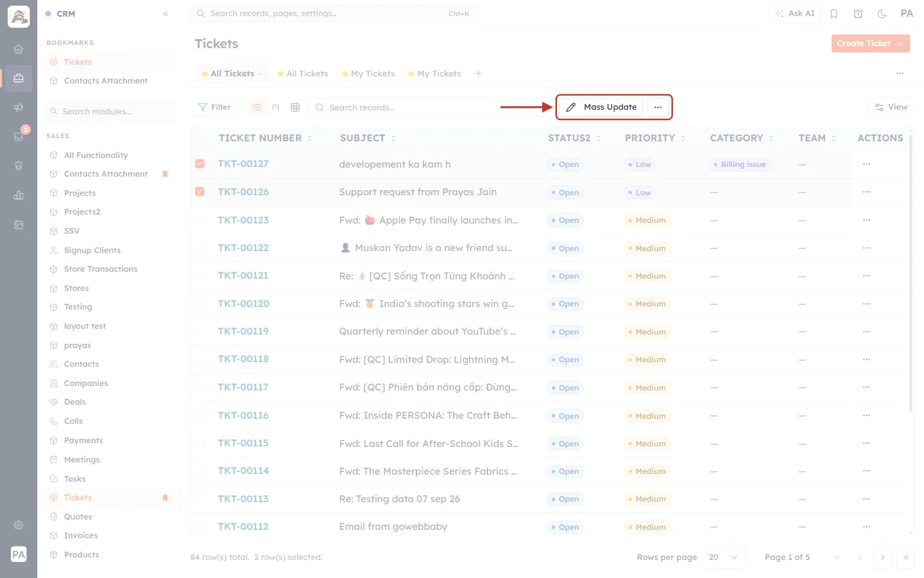Click the Mass Update button
The height and width of the screenshot is (578, 924).
pyautogui.click(x=601, y=107)
